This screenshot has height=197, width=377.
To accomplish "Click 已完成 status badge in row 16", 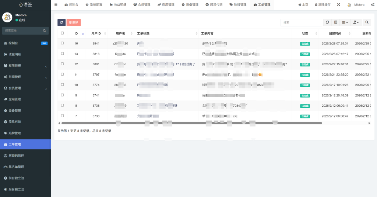I will (305, 44).
